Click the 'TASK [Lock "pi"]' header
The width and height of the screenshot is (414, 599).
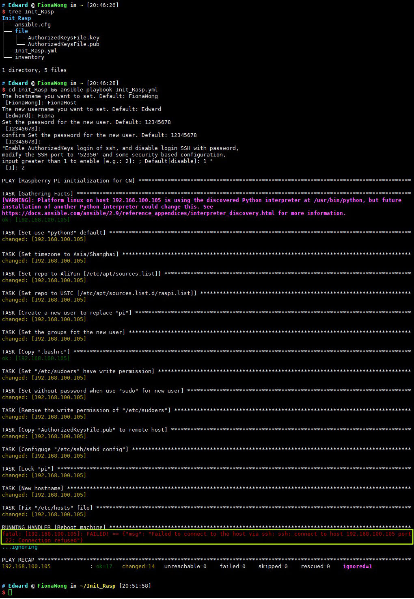tap(206, 469)
